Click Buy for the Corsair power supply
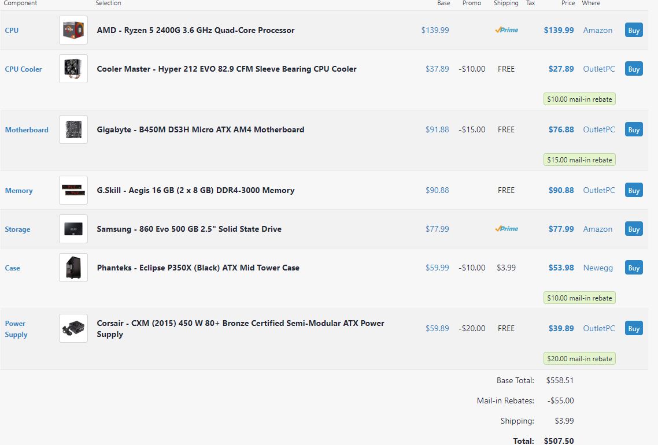 (x=634, y=328)
